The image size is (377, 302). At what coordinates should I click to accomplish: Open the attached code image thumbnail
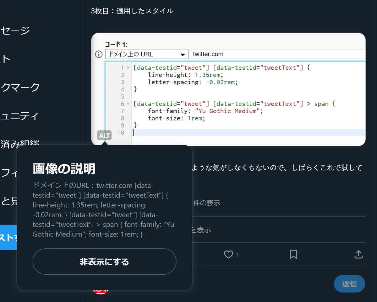tap(228, 89)
